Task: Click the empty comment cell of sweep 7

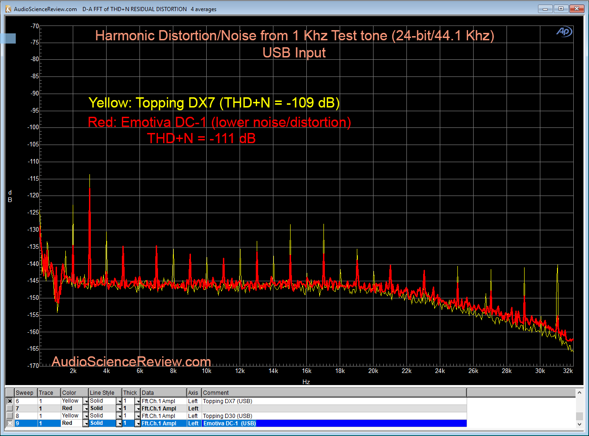Action: [x=334, y=409]
